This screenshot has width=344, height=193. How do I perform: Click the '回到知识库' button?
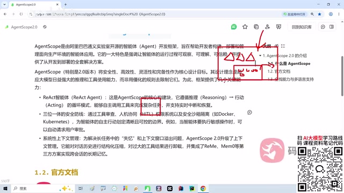(x=302, y=27)
